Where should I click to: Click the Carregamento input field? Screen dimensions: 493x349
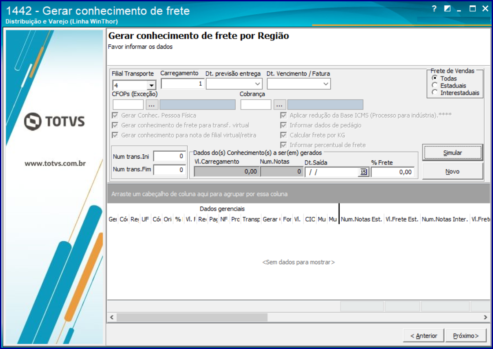(x=182, y=84)
